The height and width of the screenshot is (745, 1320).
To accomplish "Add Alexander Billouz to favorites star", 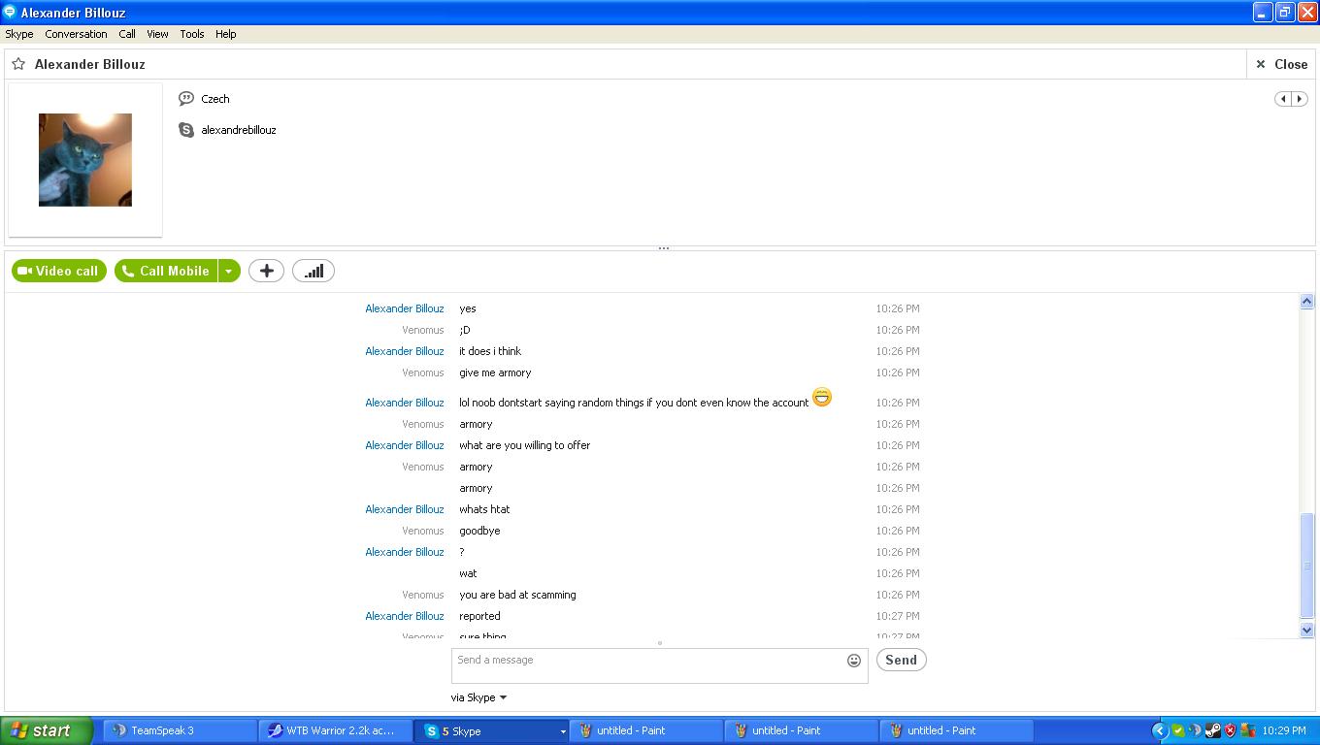I will (18, 64).
